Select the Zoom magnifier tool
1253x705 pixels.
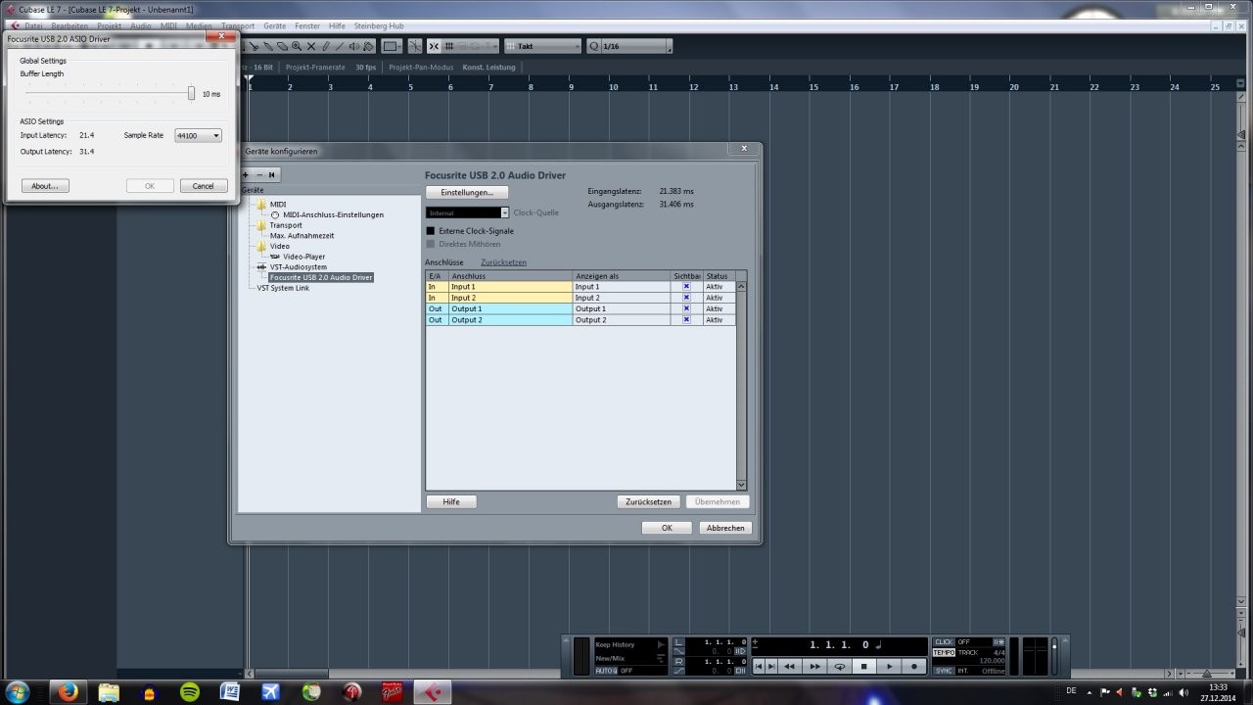pyautogui.click(x=297, y=46)
